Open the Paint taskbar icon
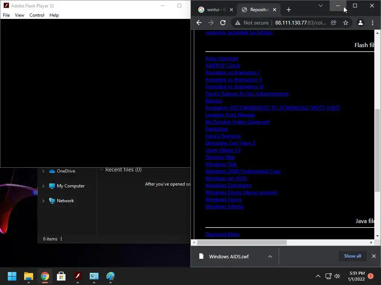This screenshot has width=381, height=285. [111, 276]
